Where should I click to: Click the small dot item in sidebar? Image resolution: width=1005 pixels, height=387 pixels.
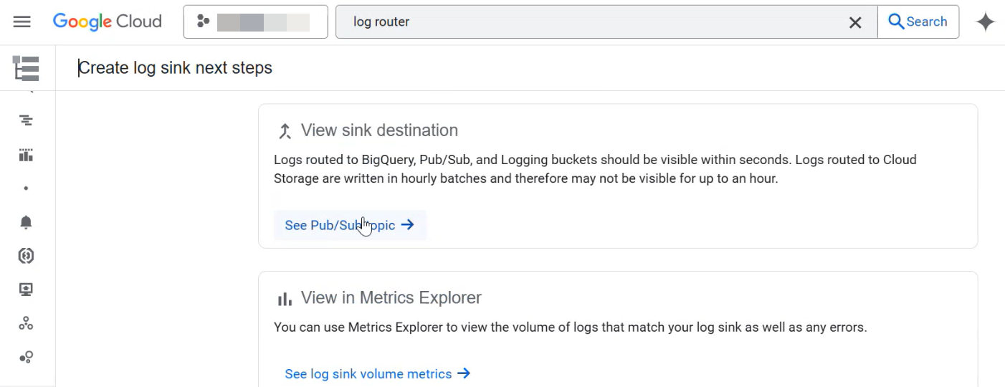pos(26,188)
